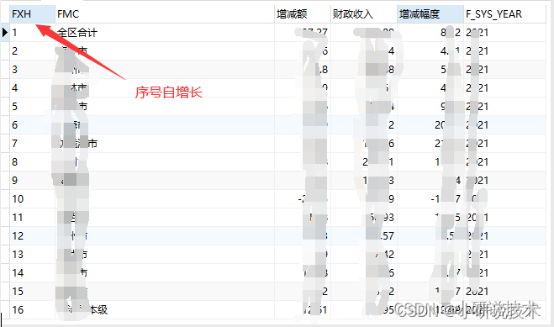This screenshot has width=554, height=327.
Task: Click the 财政收入 column header
Action: (364, 14)
